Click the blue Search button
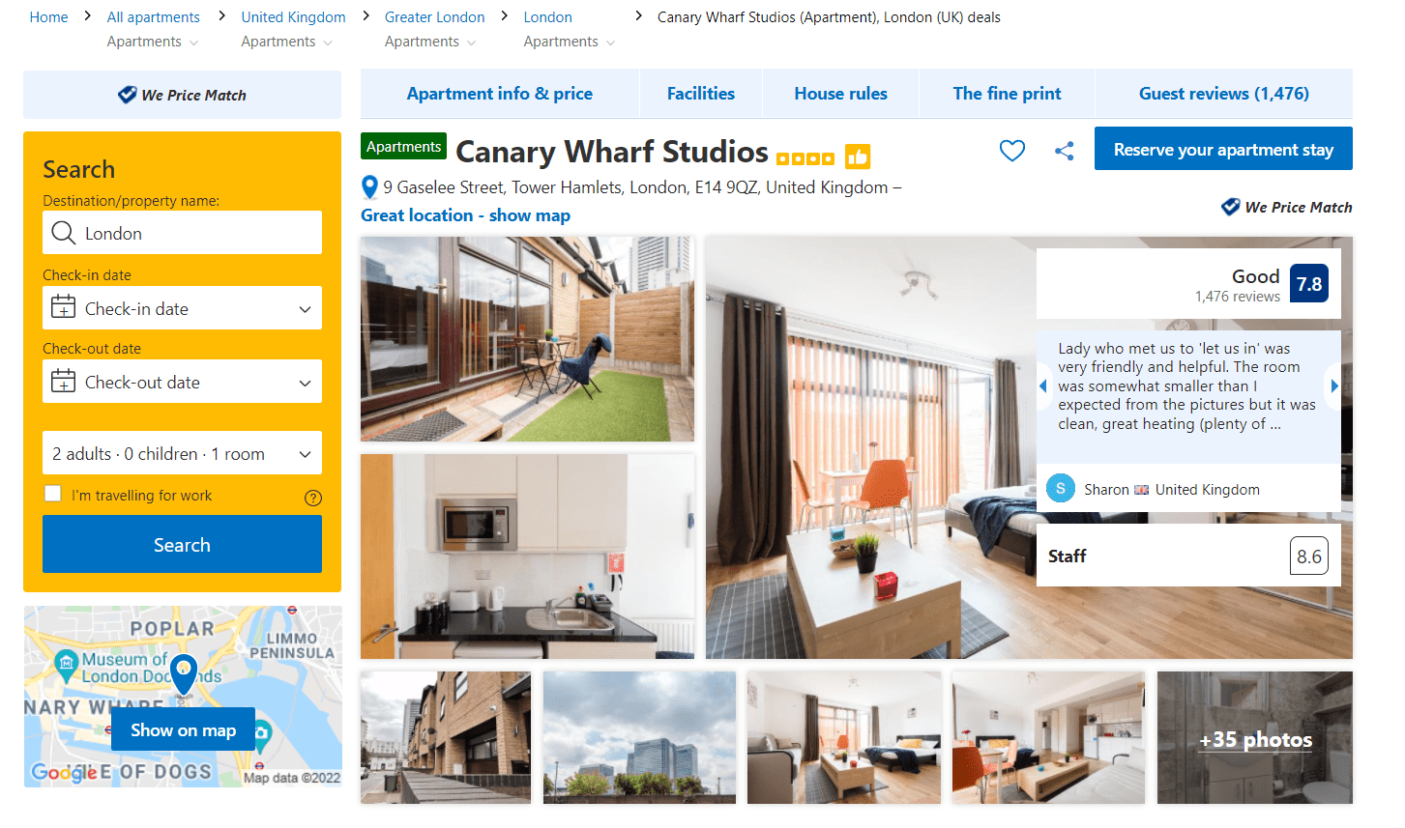The image size is (1405, 828). click(x=182, y=545)
